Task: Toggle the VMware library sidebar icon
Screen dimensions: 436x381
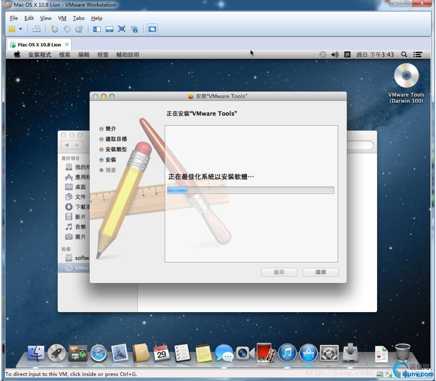Action: (x=97, y=29)
